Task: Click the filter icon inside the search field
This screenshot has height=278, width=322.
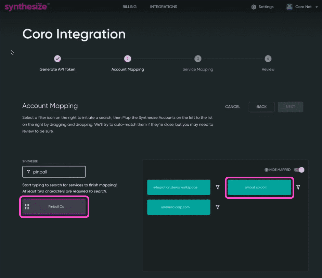Action: click(x=30, y=172)
